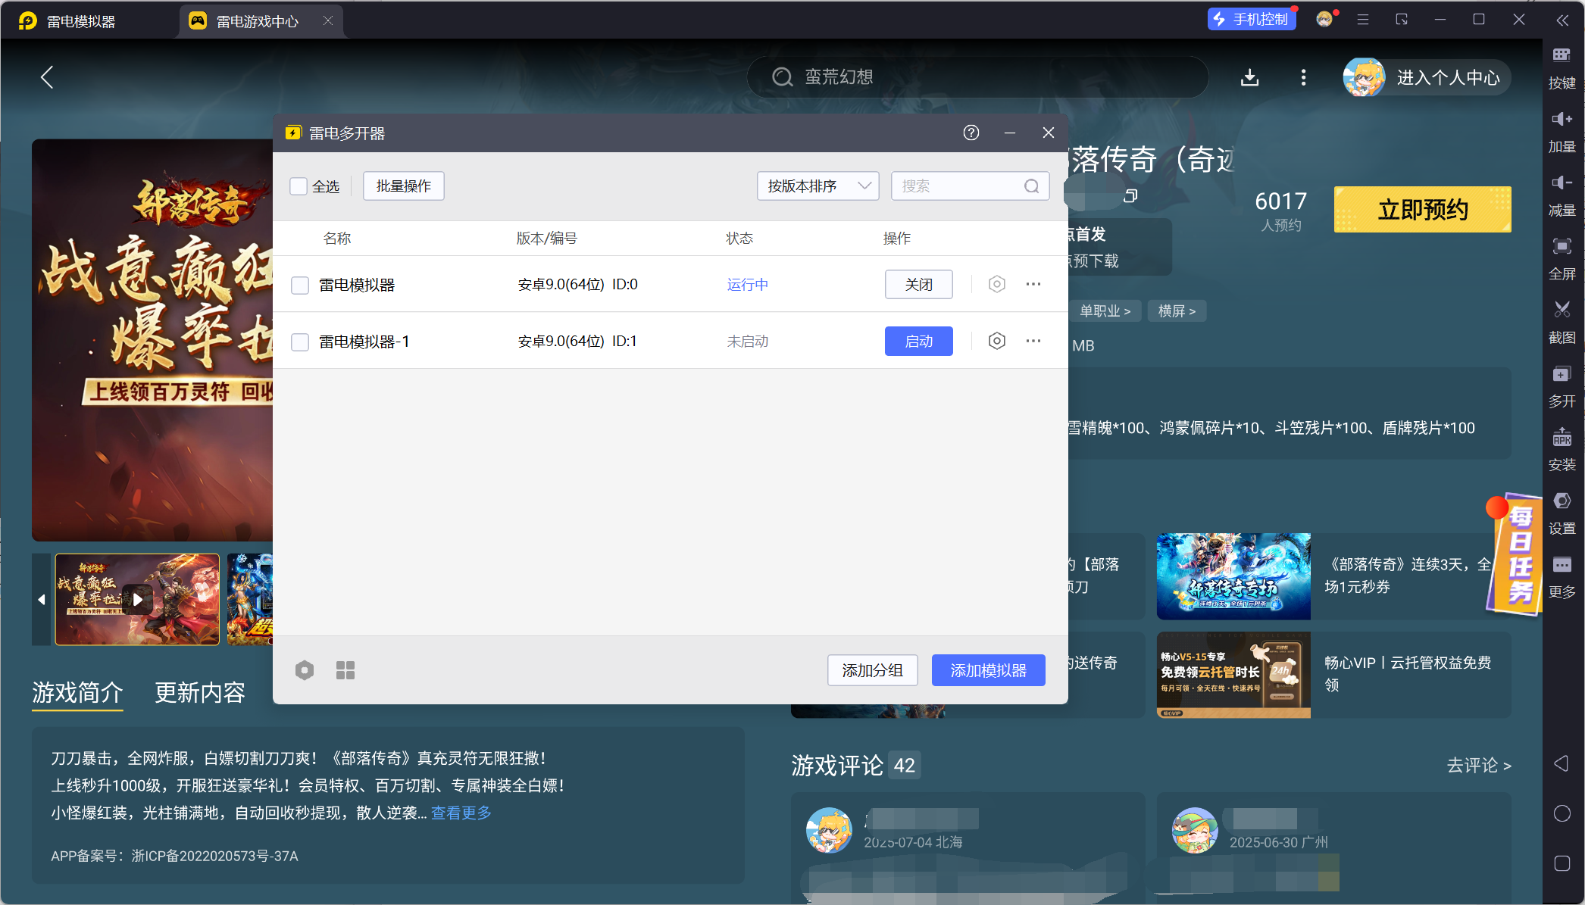Switch to grid view in multi-instance manager
1585x905 pixels.
pyautogui.click(x=345, y=670)
